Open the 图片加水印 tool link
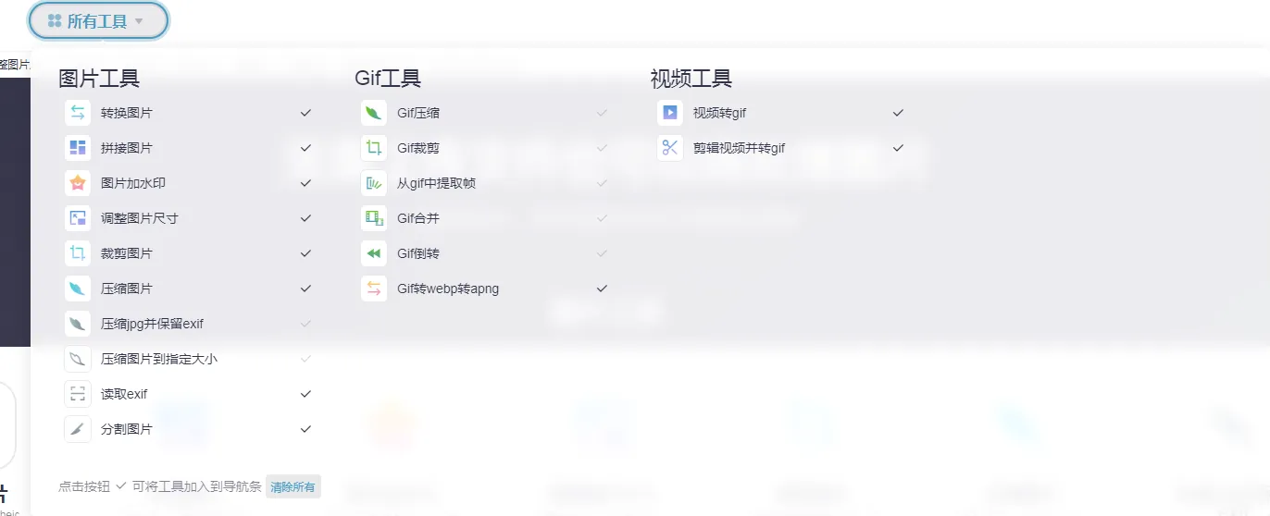The height and width of the screenshot is (516, 1270). pos(133,183)
